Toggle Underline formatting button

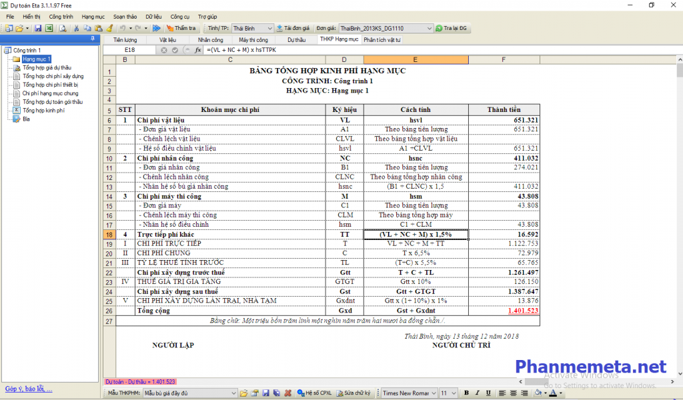[x=488, y=393]
